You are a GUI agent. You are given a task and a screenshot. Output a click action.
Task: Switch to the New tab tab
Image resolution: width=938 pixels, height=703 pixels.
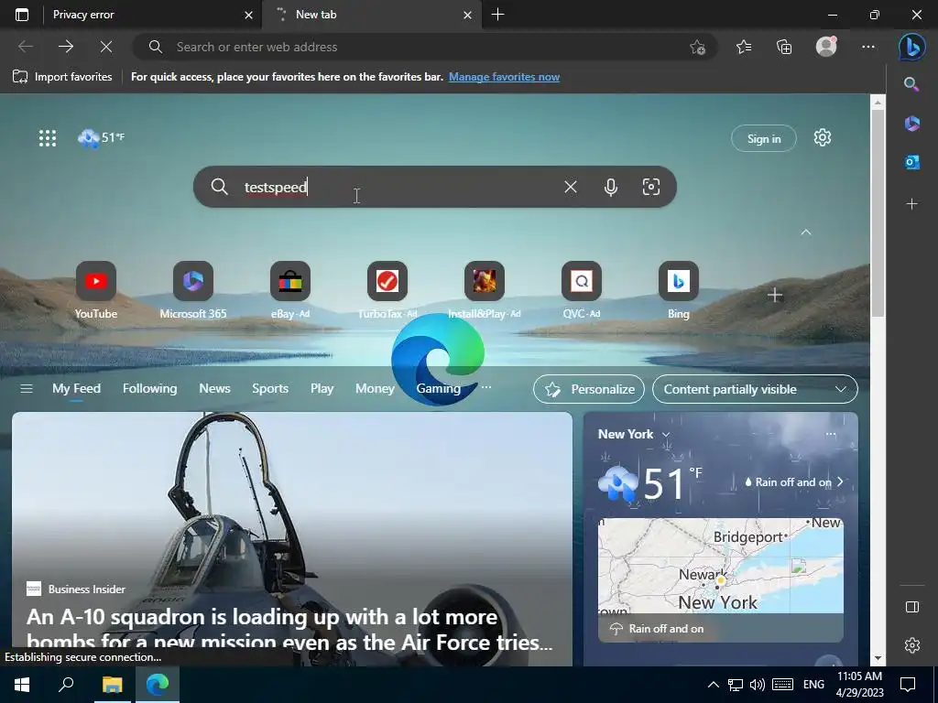click(x=371, y=15)
